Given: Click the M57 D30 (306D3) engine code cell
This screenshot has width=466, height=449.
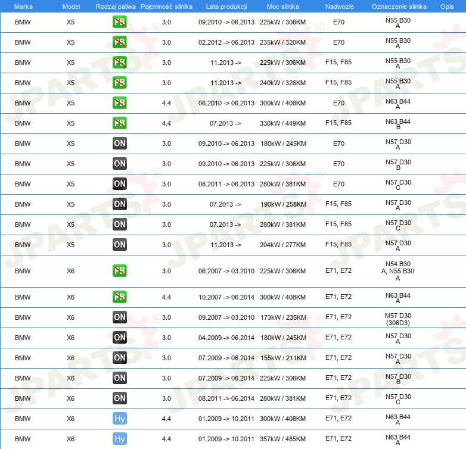Looking at the screenshot, I should pyautogui.click(x=398, y=319).
